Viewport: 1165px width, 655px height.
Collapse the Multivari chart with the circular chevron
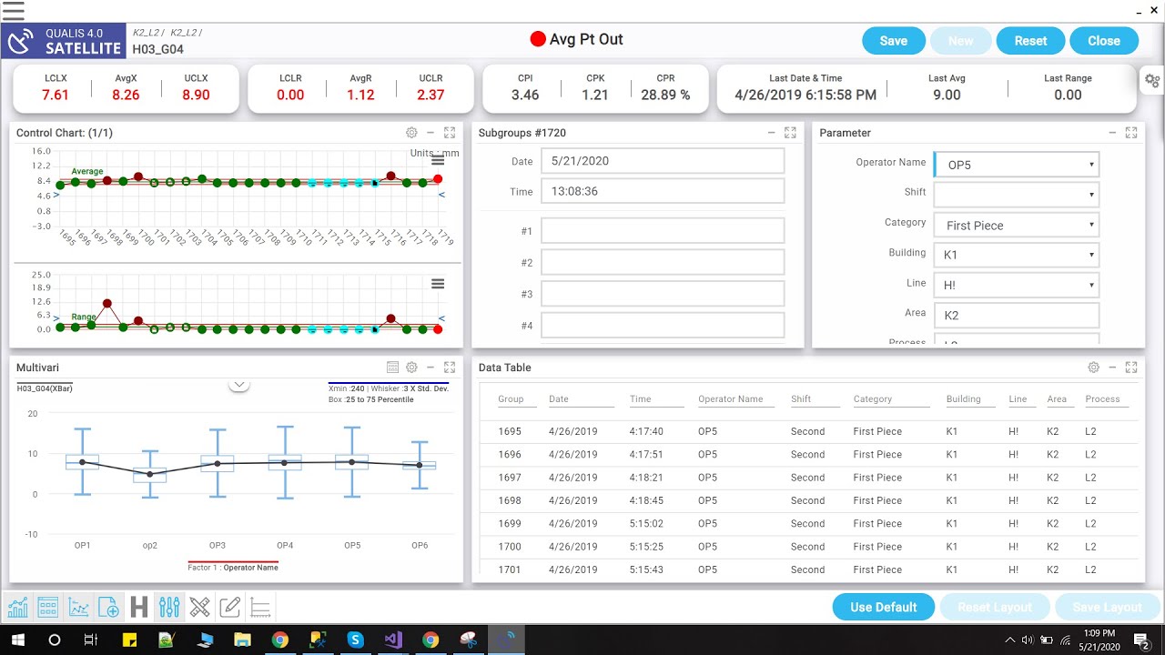pyautogui.click(x=239, y=385)
